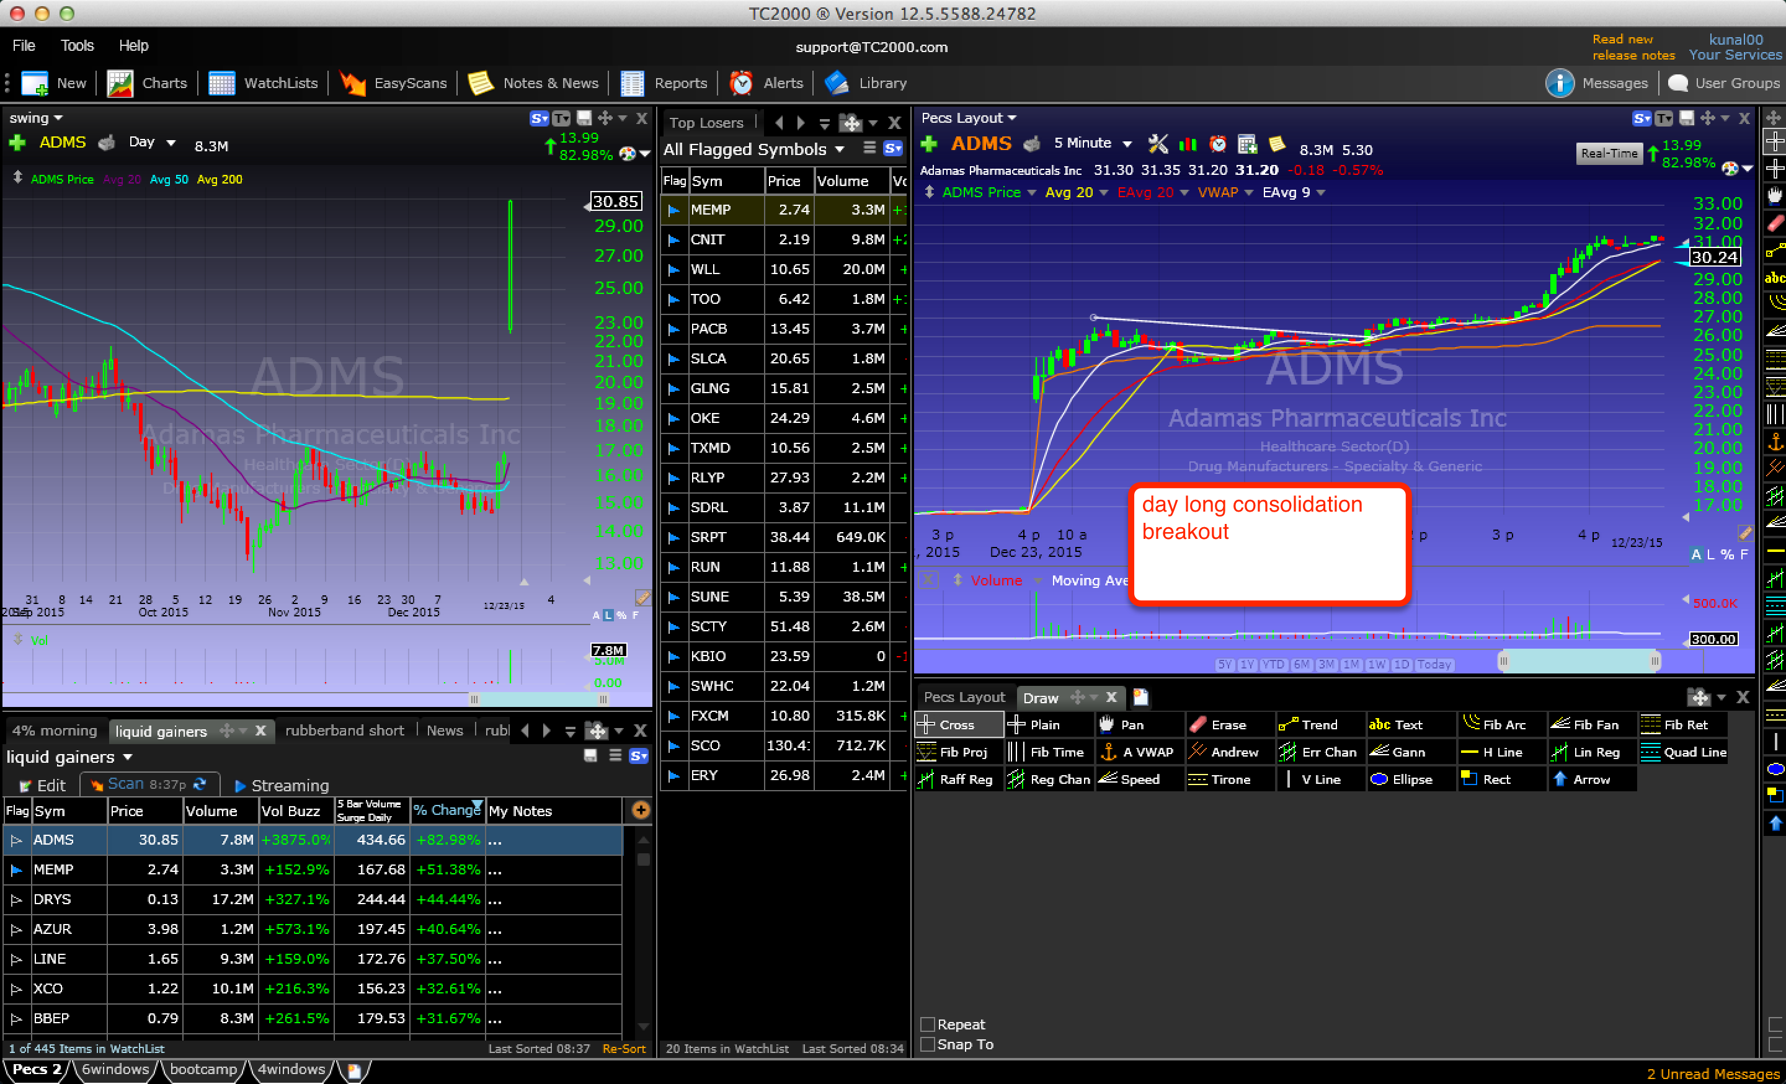1786x1084 pixels.
Task: Select the Pan hand tool
Action: (x=1138, y=724)
